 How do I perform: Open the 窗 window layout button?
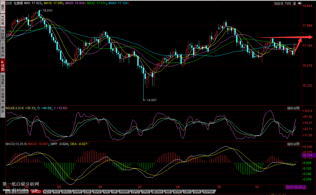[x=294, y=3]
